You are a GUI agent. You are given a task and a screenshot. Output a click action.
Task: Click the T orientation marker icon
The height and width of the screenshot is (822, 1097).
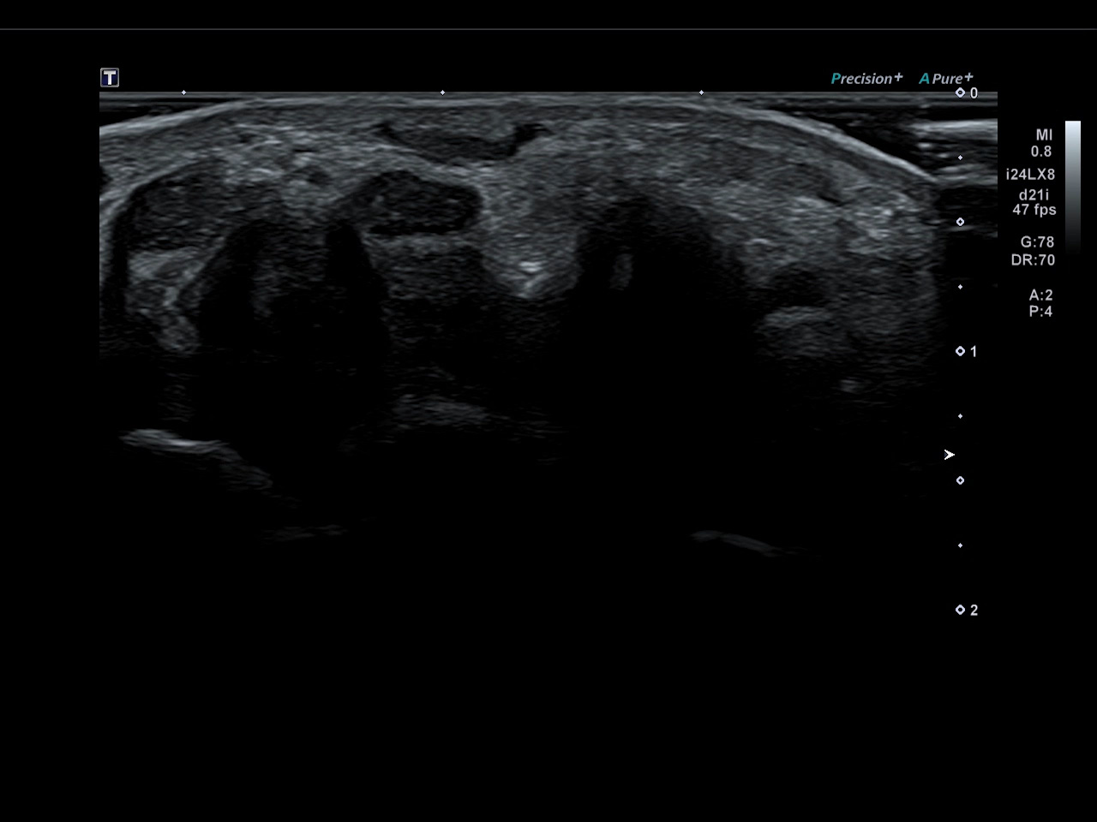pyautogui.click(x=110, y=78)
